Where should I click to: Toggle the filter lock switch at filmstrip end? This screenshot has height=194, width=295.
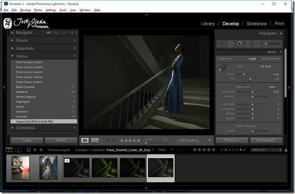[x=286, y=150]
